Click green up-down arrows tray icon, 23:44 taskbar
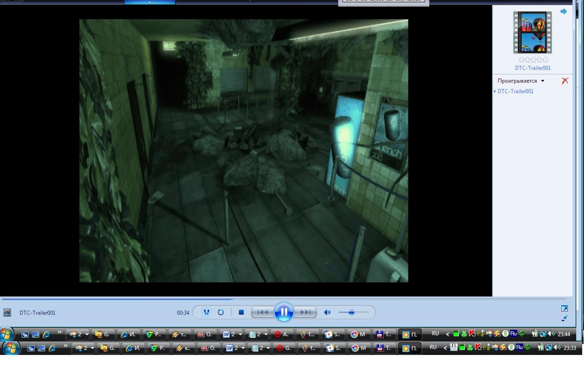The width and height of the screenshot is (584, 365). pos(521,334)
